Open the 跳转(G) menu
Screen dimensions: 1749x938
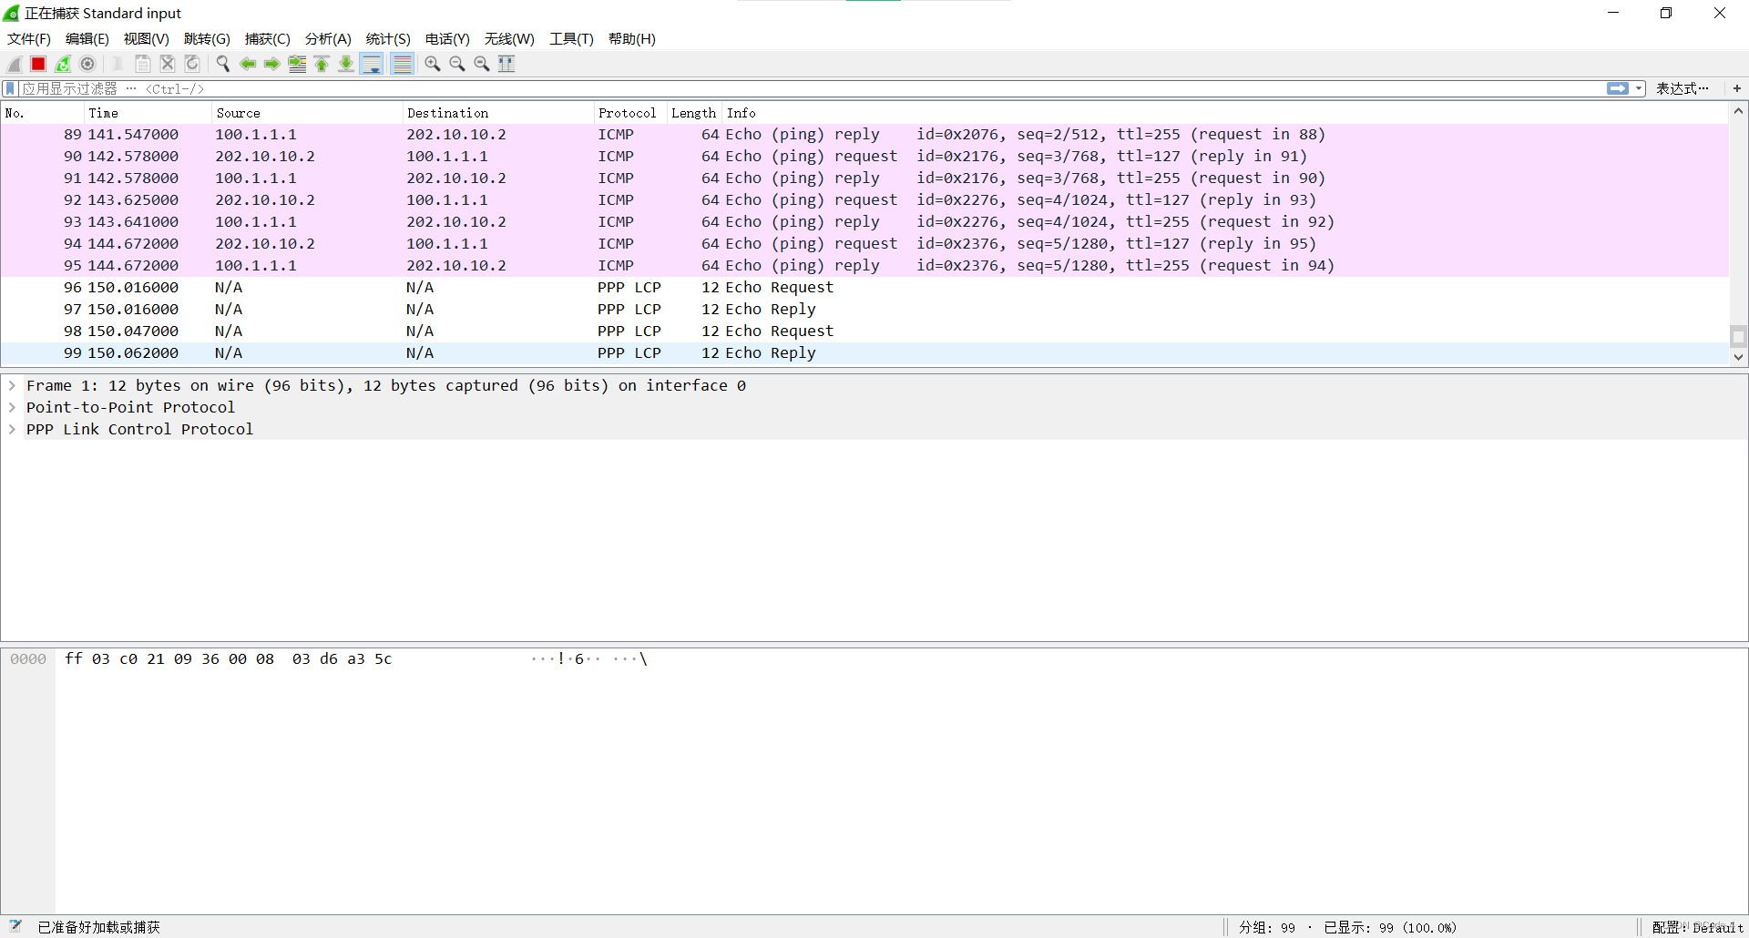(207, 39)
